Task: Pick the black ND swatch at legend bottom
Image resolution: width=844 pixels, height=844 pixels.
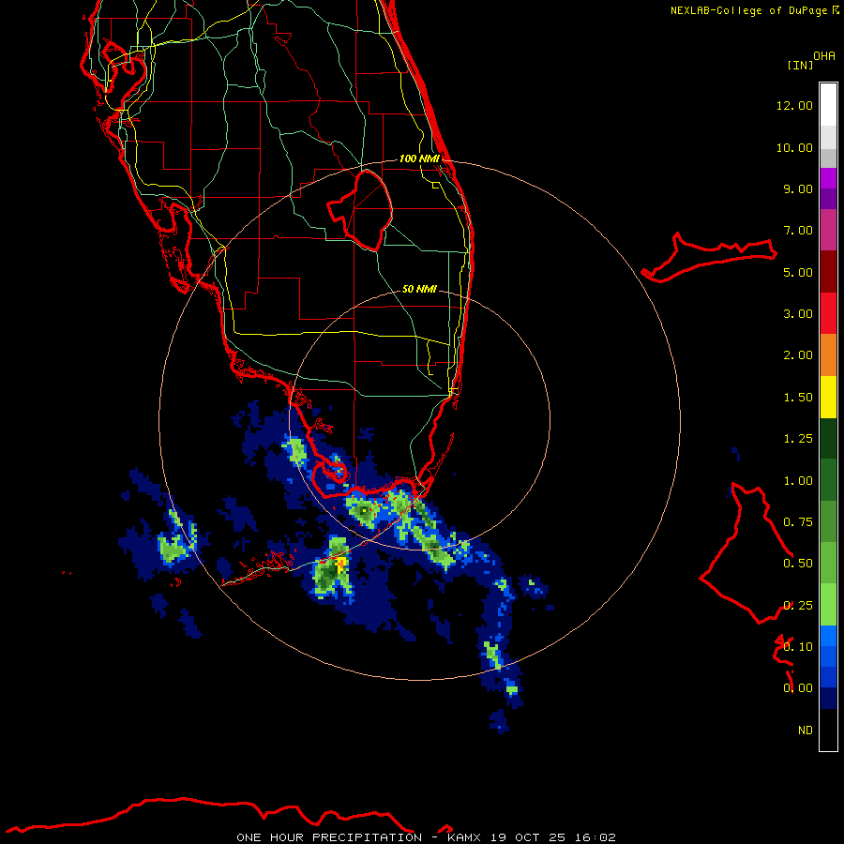Action: [828, 730]
